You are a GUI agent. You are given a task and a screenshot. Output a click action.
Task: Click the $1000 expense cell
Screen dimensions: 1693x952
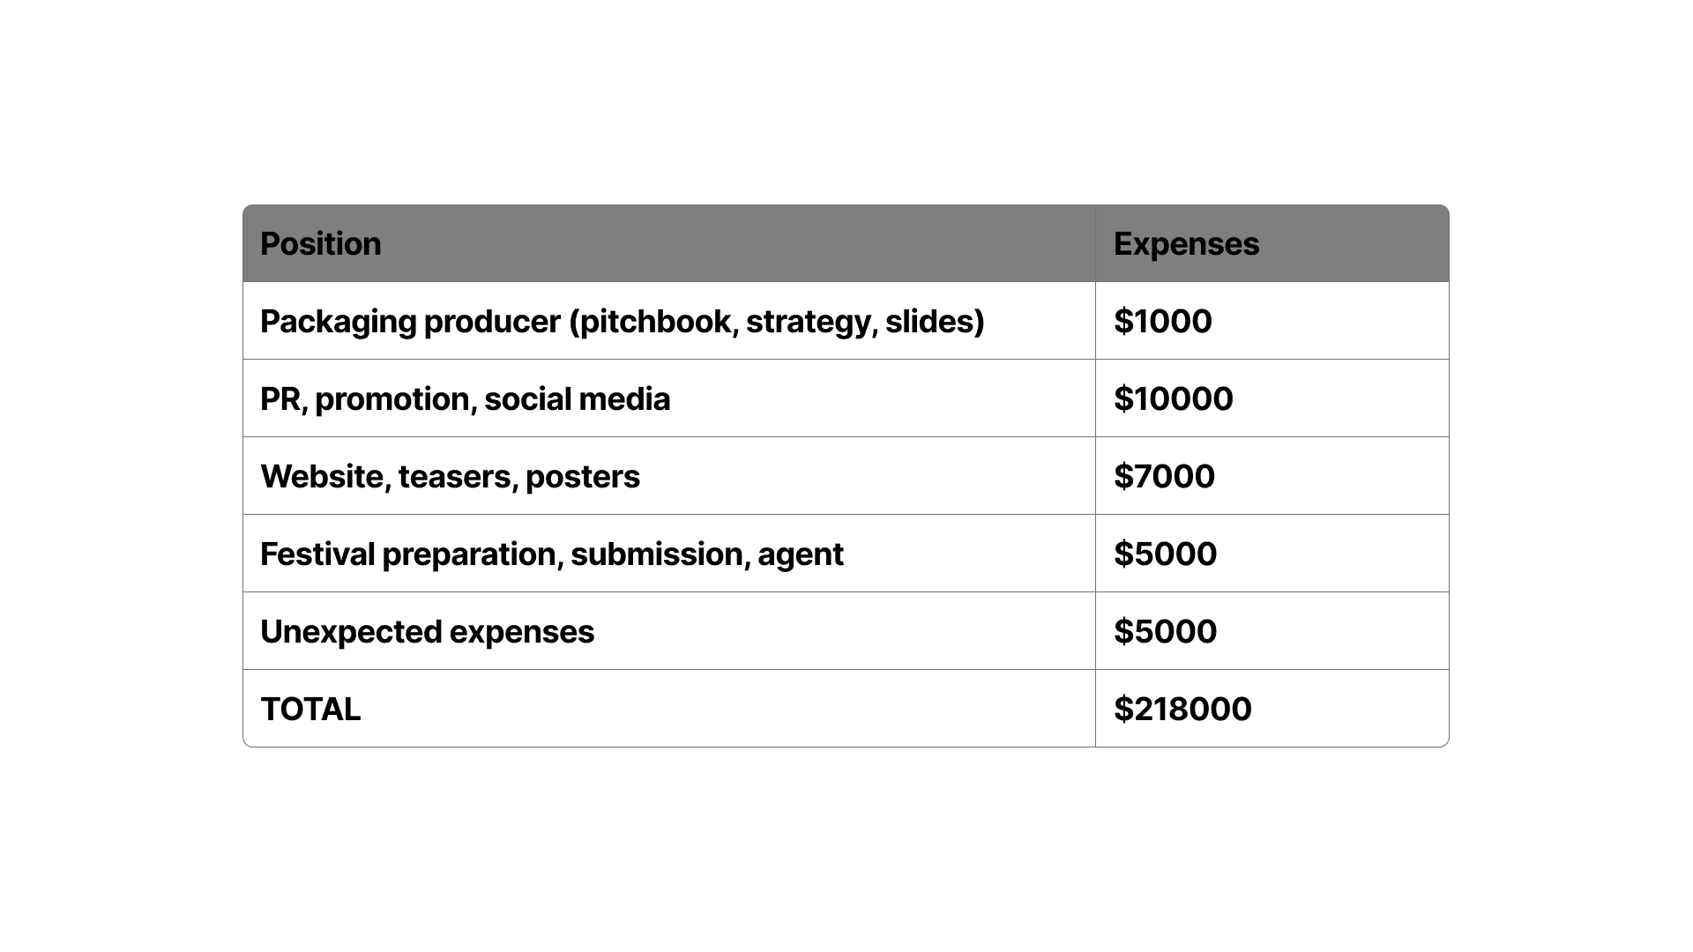coord(1162,322)
